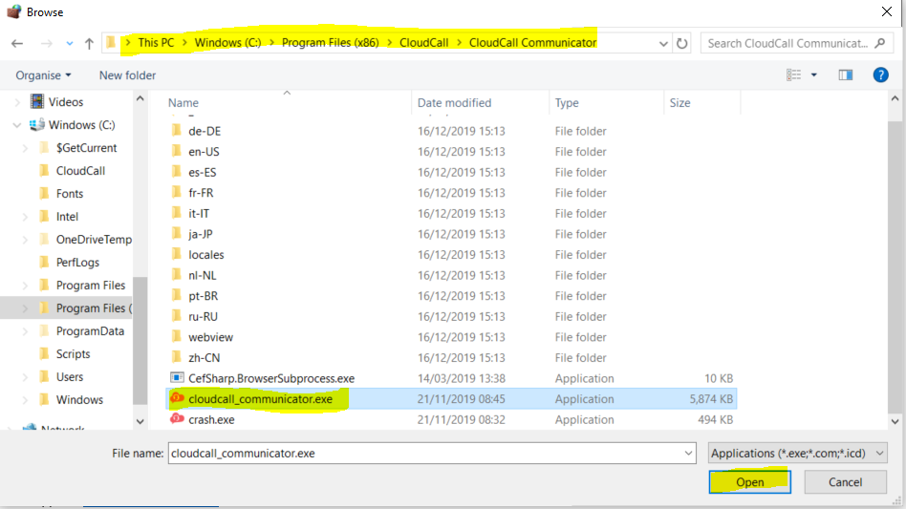Select the ja-JP folder
This screenshot has height=509, width=906.
201,234
